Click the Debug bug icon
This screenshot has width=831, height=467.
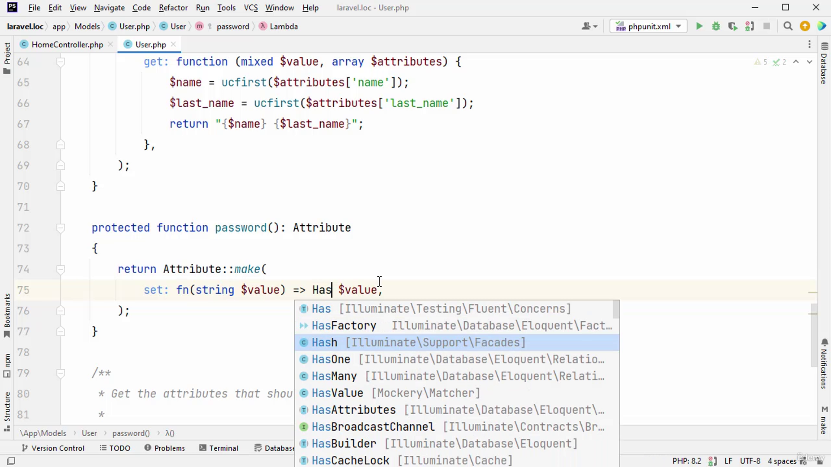[x=716, y=26]
